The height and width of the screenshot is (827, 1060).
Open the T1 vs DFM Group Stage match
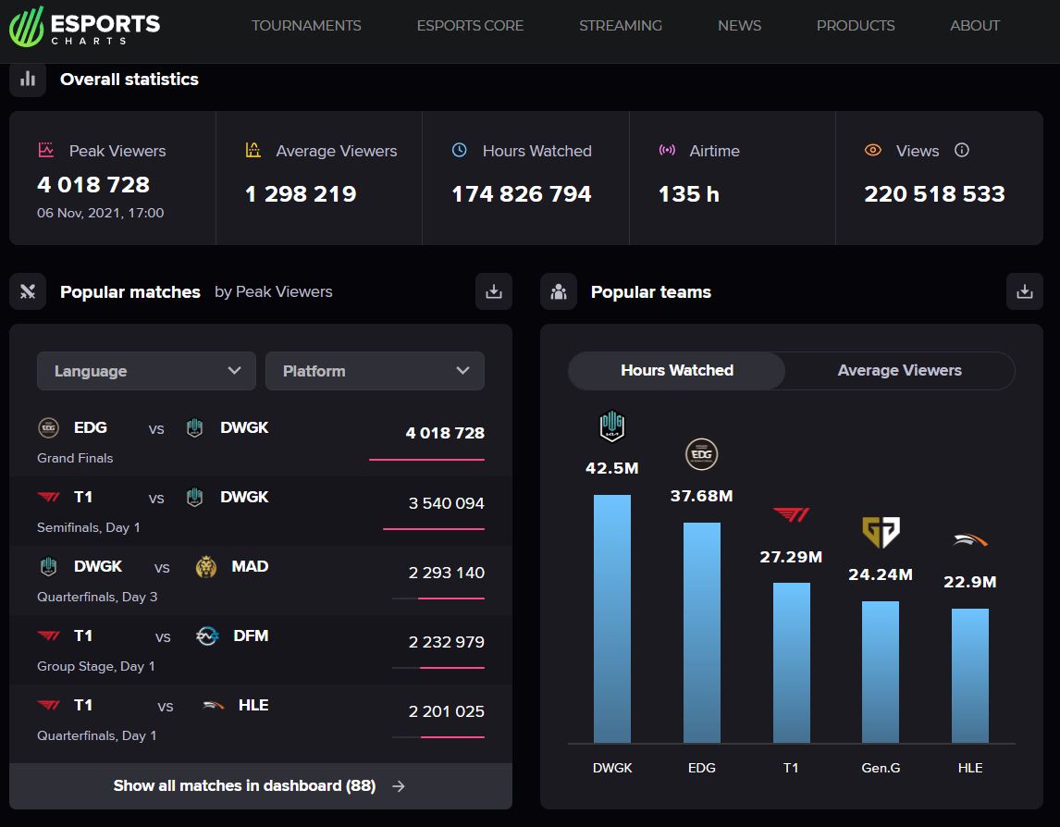(x=260, y=649)
